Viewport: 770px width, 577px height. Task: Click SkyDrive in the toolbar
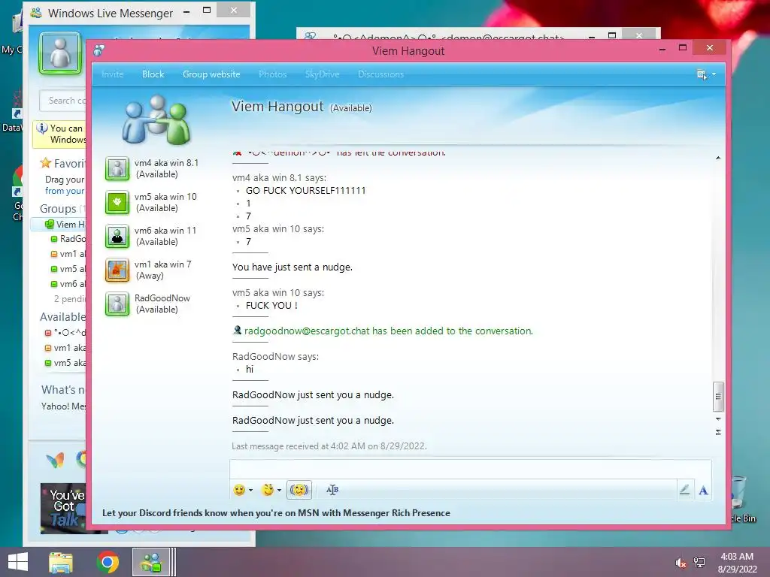pyautogui.click(x=322, y=74)
